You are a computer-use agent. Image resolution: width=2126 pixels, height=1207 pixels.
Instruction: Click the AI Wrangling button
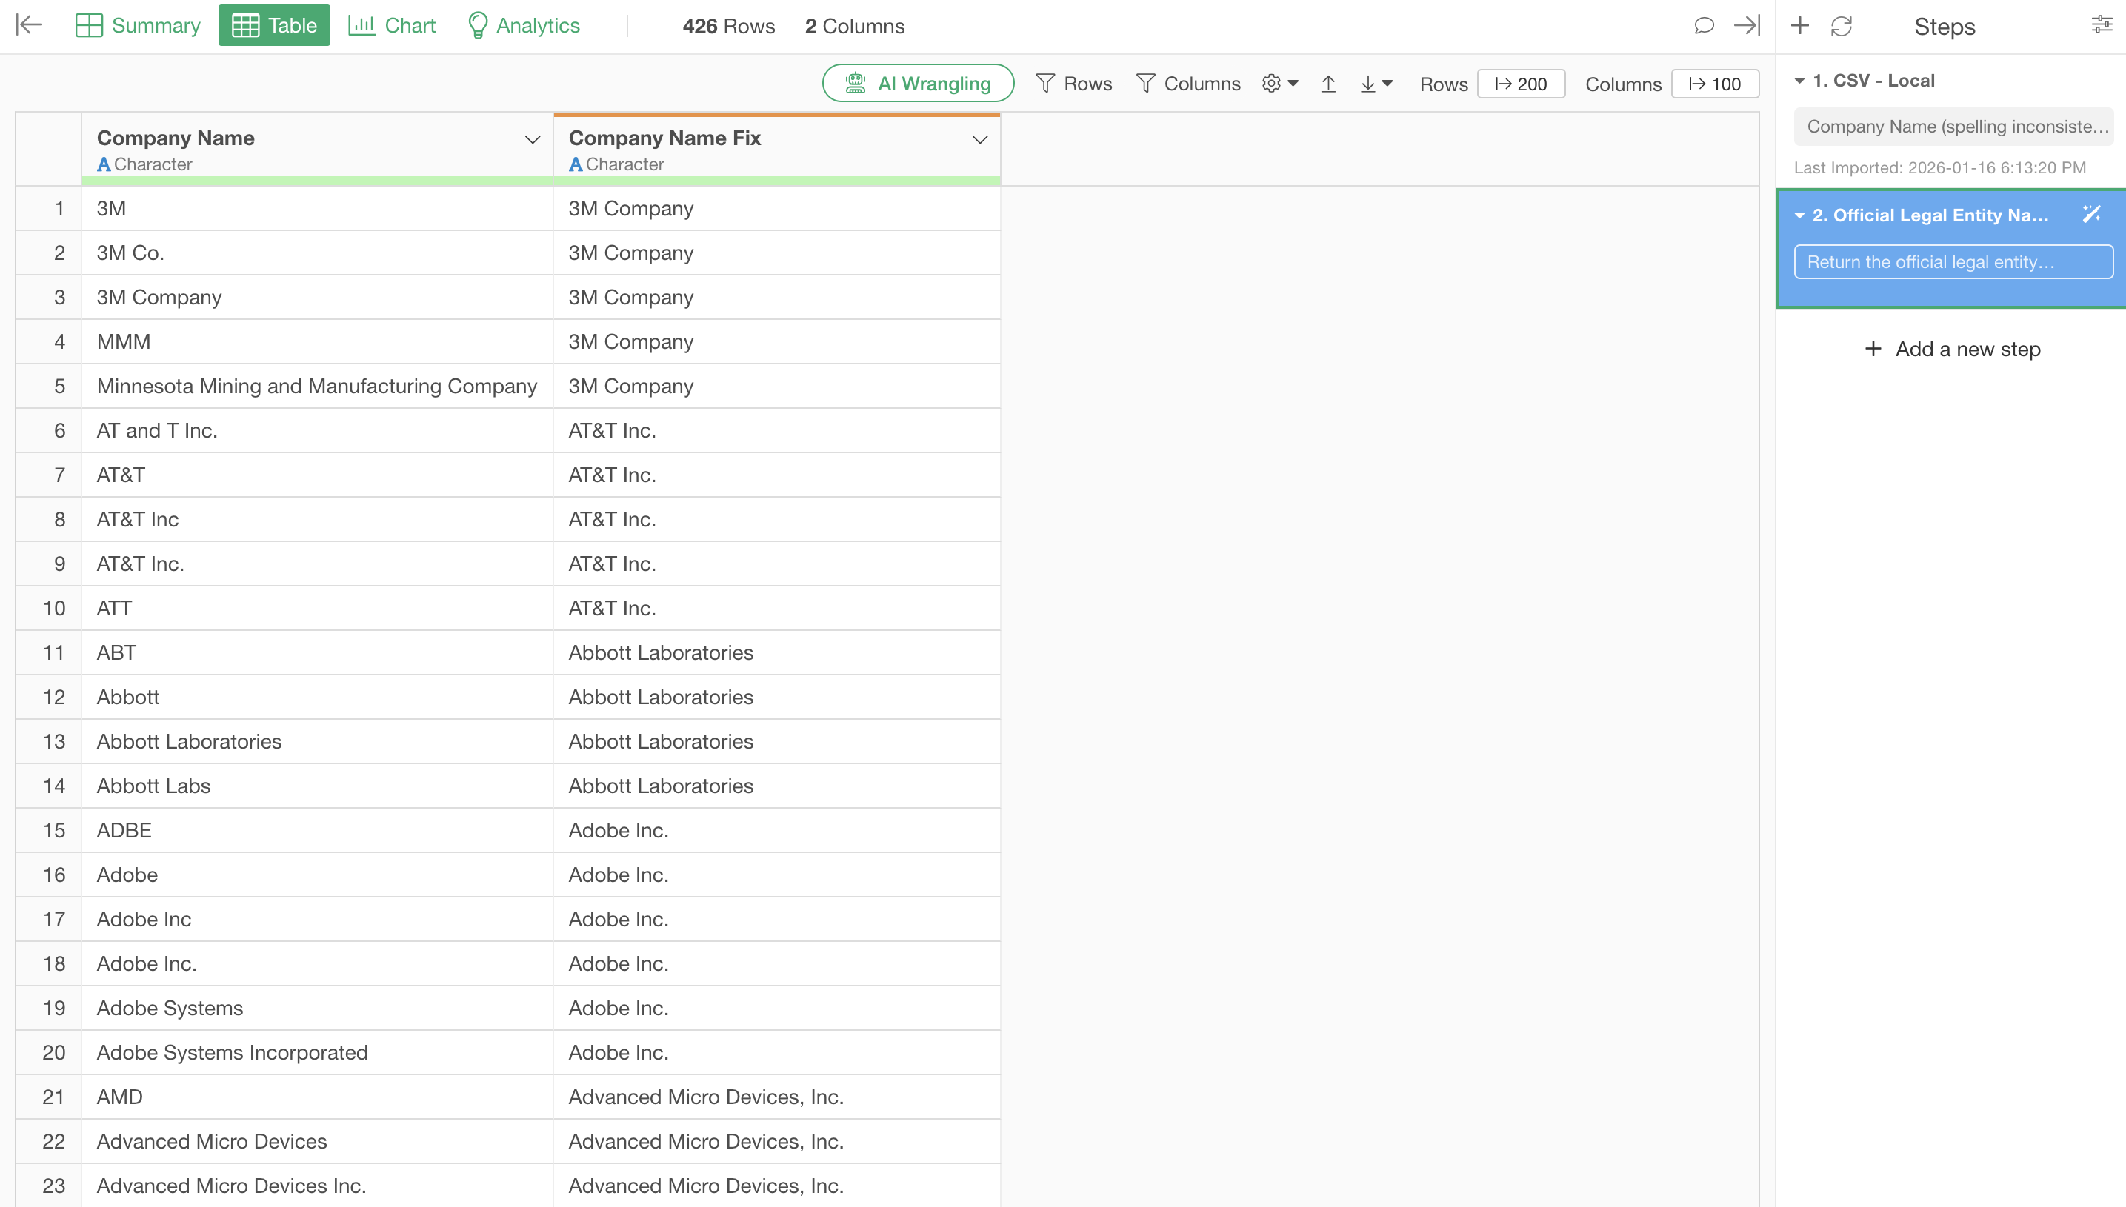tap(918, 84)
